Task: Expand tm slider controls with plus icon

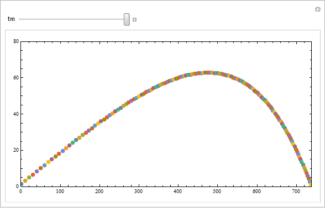Action: coord(134,20)
